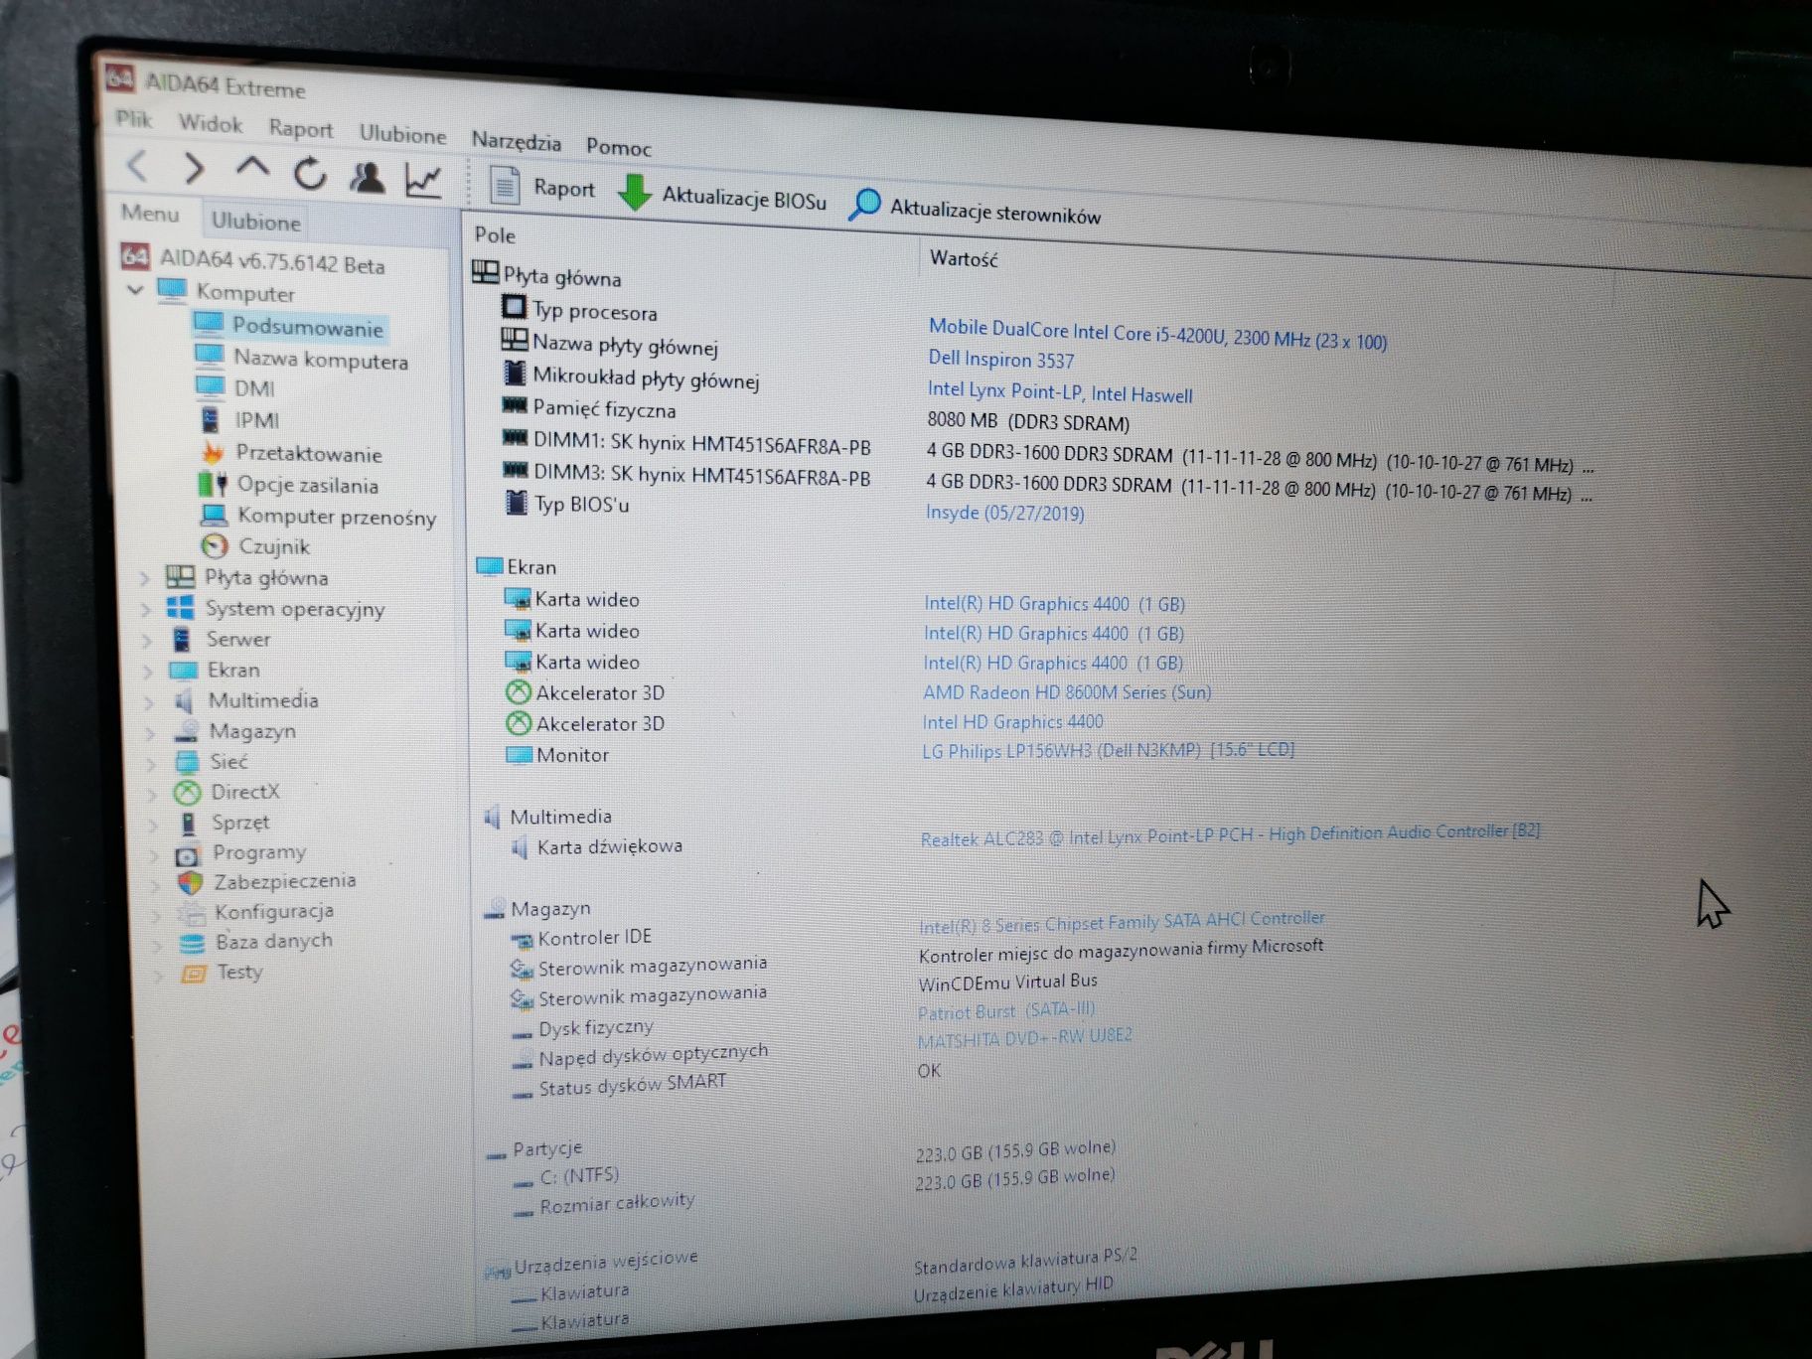This screenshot has height=1359, width=1812.
Task: Switch to the Menu tab
Action: click(x=150, y=213)
